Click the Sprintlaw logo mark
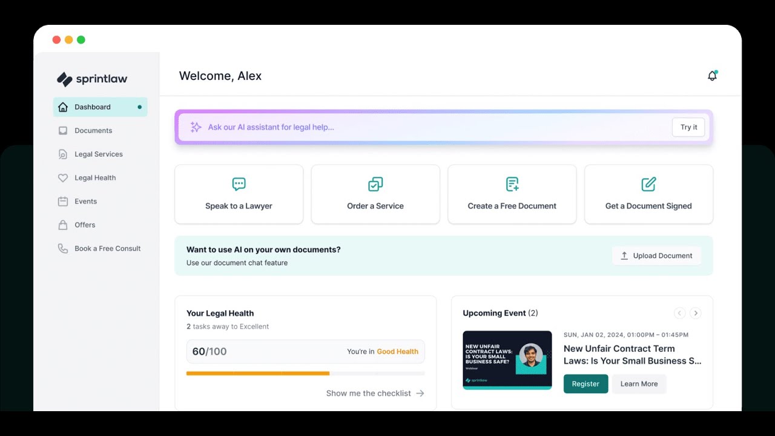775x436 pixels. pyautogui.click(x=64, y=79)
